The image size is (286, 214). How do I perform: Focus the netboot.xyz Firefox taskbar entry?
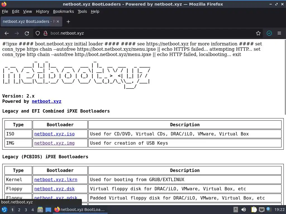pos(80,210)
